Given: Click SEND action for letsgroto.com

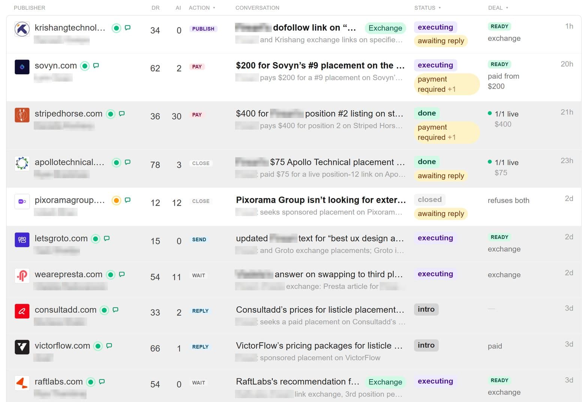Looking at the screenshot, I should pos(199,239).
